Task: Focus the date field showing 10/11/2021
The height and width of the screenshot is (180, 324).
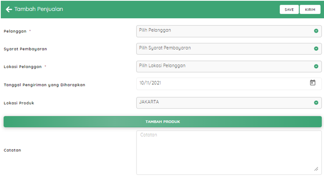Action: click(x=229, y=84)
